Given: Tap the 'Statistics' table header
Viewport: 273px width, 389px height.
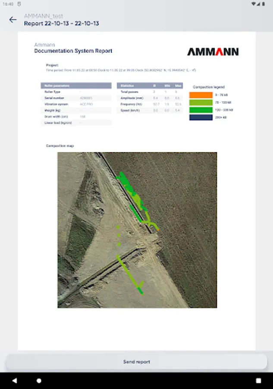Looking at the screenshot, I should point(150,86).
